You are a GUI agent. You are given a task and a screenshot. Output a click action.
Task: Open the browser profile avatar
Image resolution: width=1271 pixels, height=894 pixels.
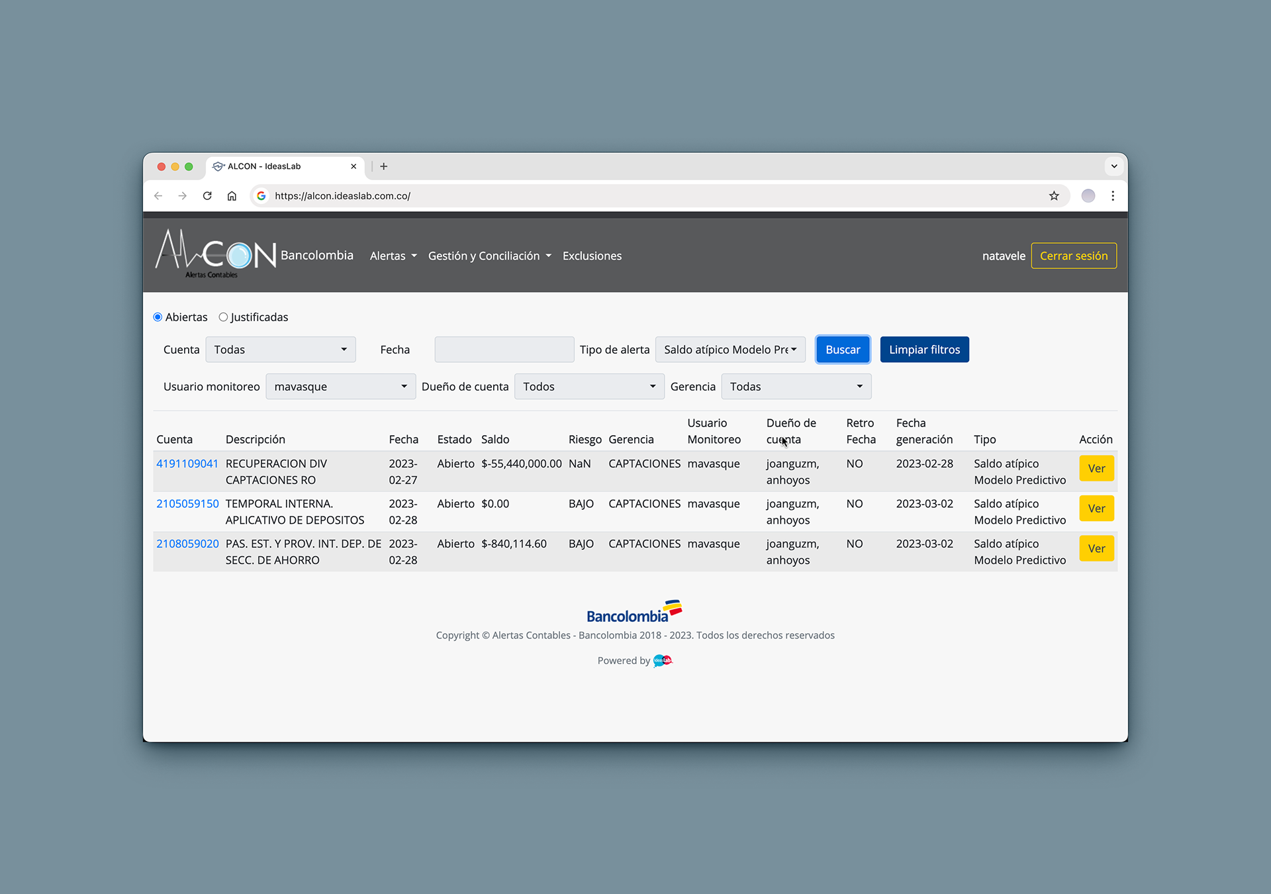click(1088, 196)
